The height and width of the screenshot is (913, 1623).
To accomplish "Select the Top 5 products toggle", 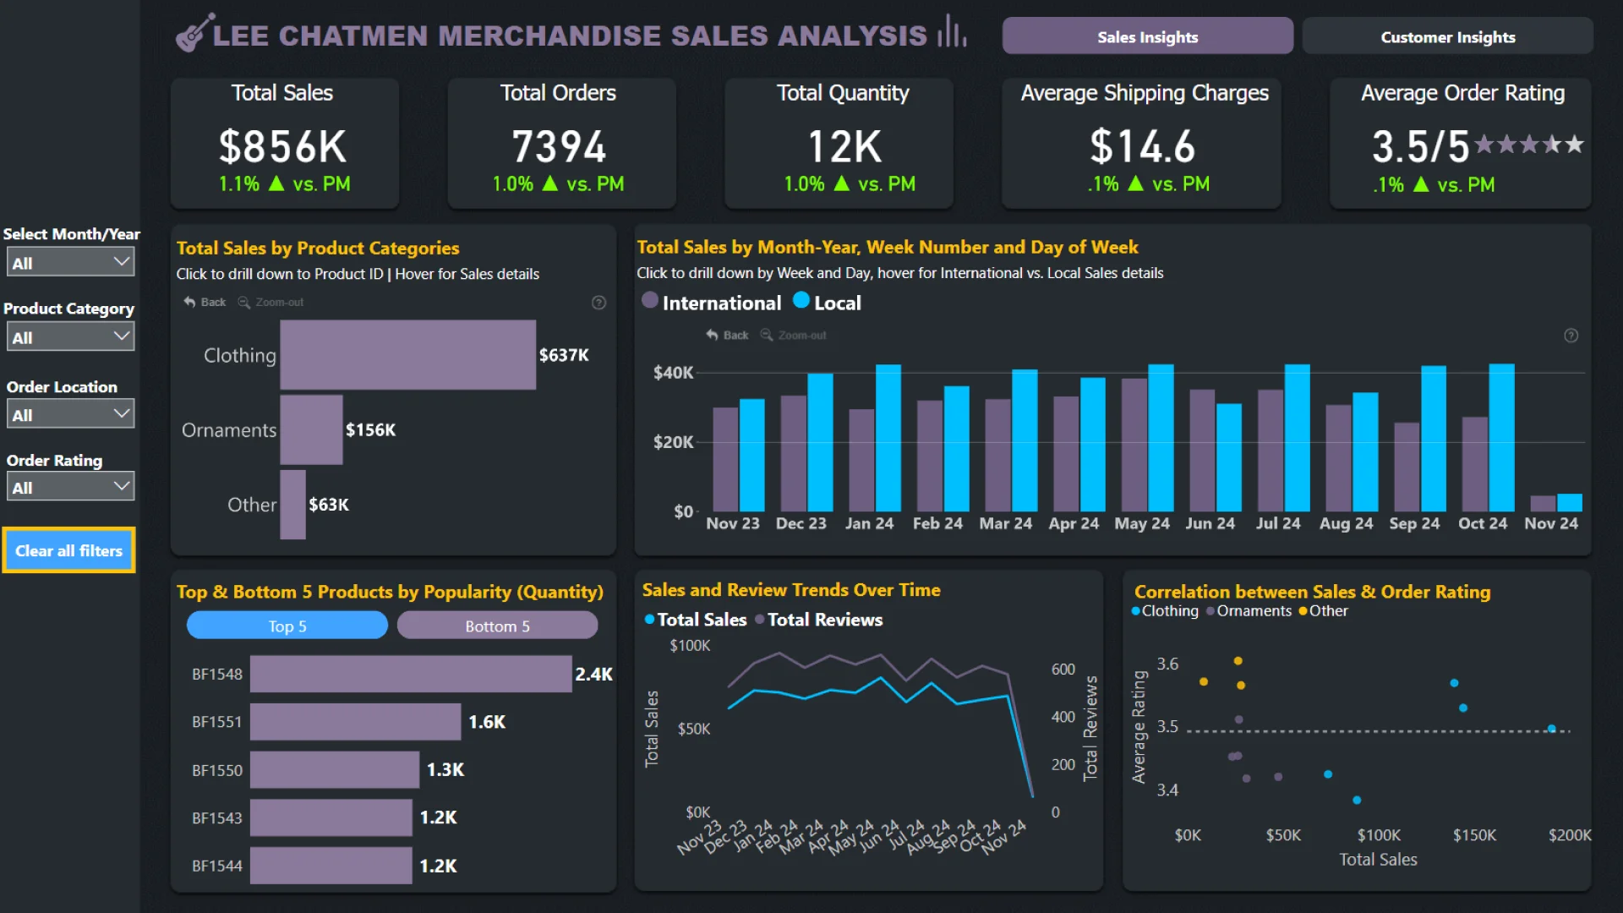I will (287, 626).
